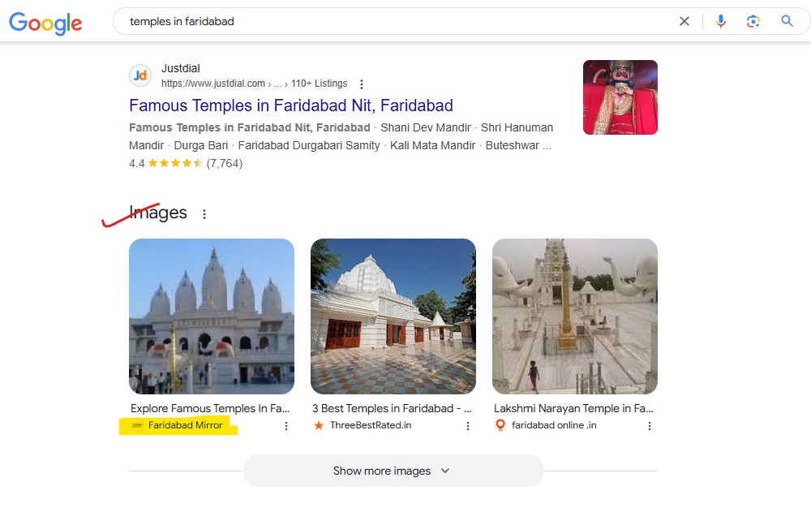Expand Show more images
Screen dimensions: 811x512
point(393,471)
